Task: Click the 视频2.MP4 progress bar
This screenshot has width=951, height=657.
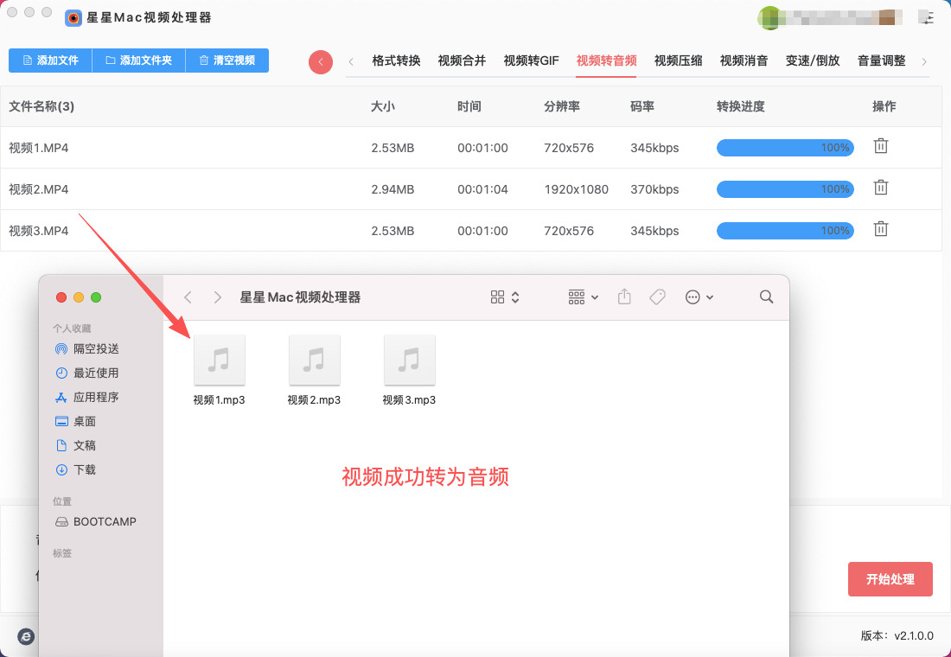Action: (x=785, y=189)
